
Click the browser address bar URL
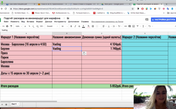click(58, 9)
